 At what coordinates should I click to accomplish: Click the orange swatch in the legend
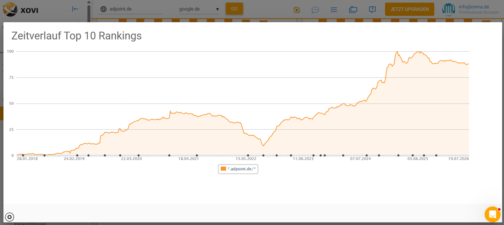point(223,169)
